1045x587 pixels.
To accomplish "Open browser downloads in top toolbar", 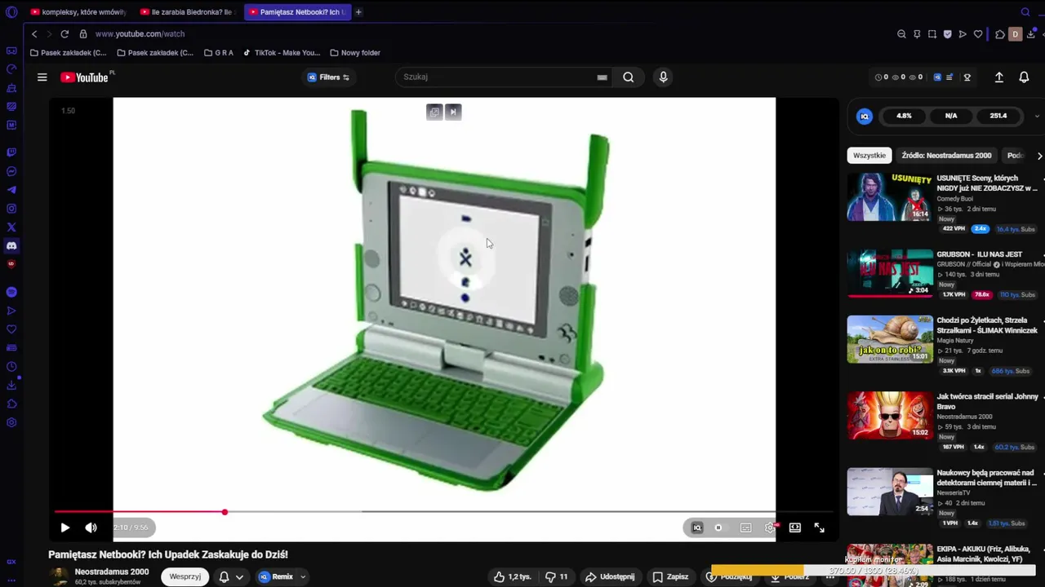I will point(1031,34).
